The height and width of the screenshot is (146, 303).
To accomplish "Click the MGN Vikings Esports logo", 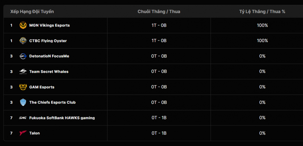I will pyautogui.click(x=23, y=26).
